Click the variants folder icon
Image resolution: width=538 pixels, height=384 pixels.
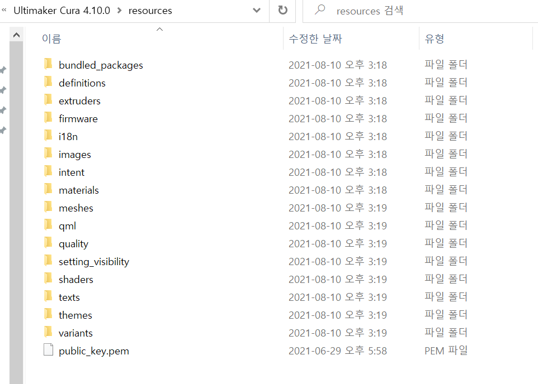(x=49, y=332)
